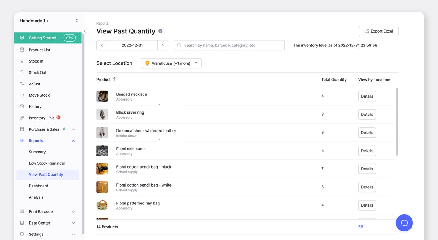438x240 pixels.
Task: Select the Reports bar chart icon
Action: click(x=22, y=140)
